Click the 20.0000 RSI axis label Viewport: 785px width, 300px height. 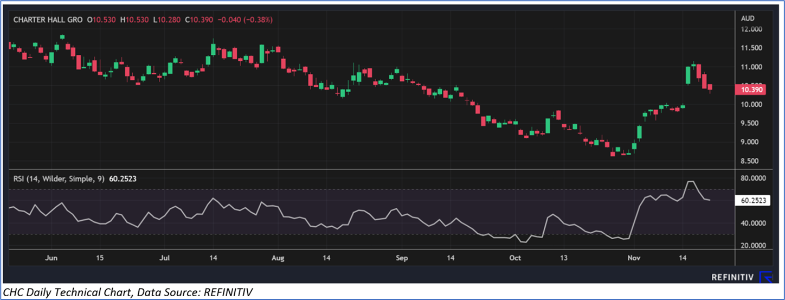tap(753, 246)
